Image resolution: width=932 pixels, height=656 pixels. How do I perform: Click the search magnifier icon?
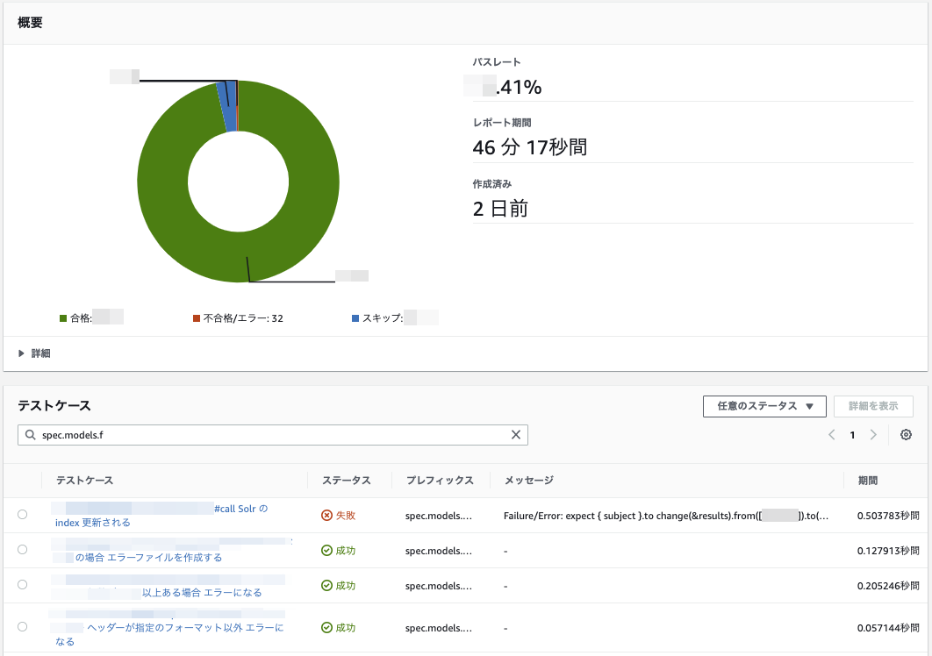point(31,435)
